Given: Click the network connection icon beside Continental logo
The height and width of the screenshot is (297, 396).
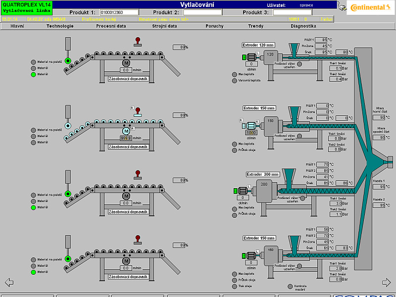Looking at the screenshot, I should 342,7.
